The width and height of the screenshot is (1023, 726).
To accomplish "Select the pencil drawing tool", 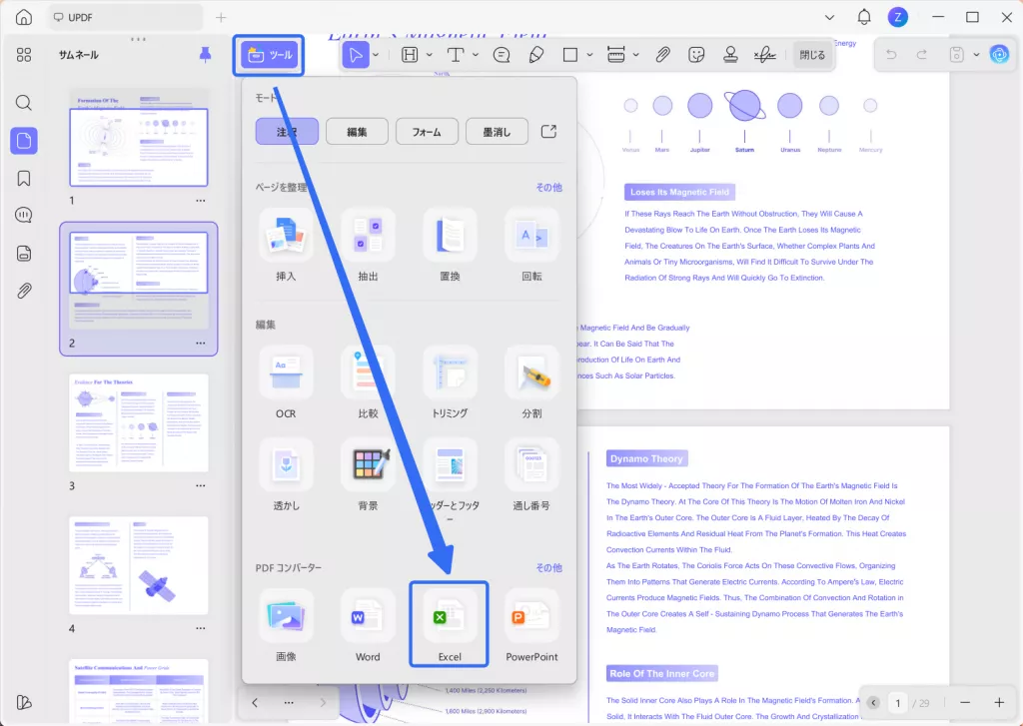I will point(536,55).
